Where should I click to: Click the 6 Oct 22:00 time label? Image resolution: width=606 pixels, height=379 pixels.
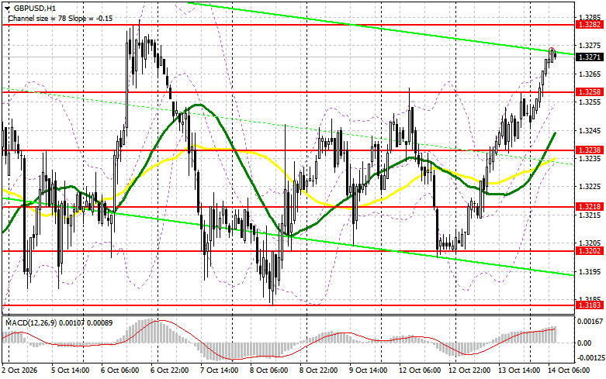[x=170, y=370]
